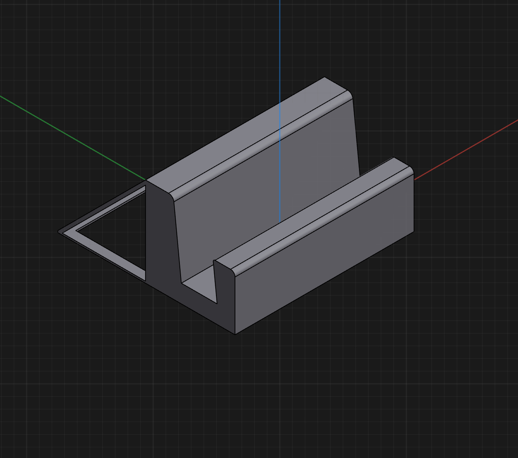
Task: Select the pointed tip of the triangular frame
Action: pos(59,232)
